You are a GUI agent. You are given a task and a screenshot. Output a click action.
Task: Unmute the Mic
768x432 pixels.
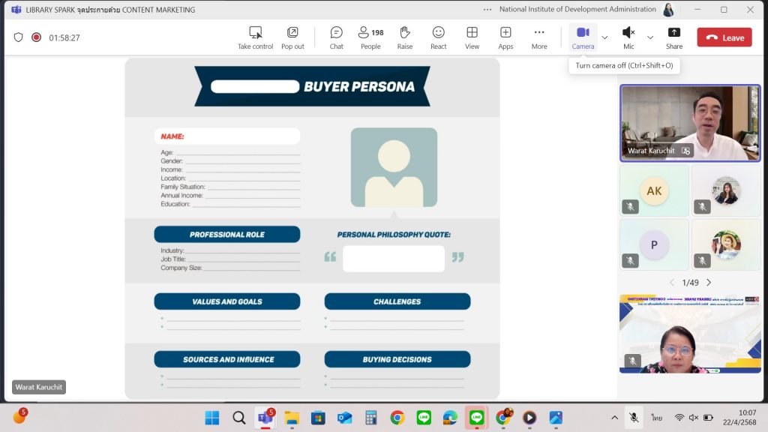point(628,37)
